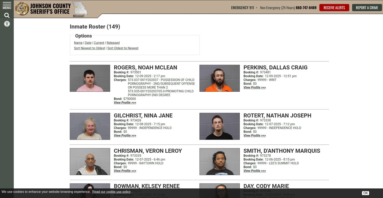View profile for Rotert, Nathan Joseph
The width and height of the screenshot is (383, 198).
[255, 136]
